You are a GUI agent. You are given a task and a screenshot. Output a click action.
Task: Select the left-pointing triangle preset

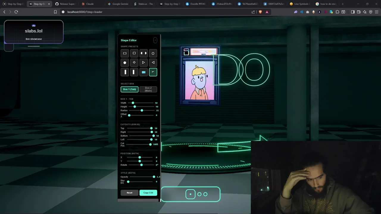pyautogui.click(x=153, y=62)
